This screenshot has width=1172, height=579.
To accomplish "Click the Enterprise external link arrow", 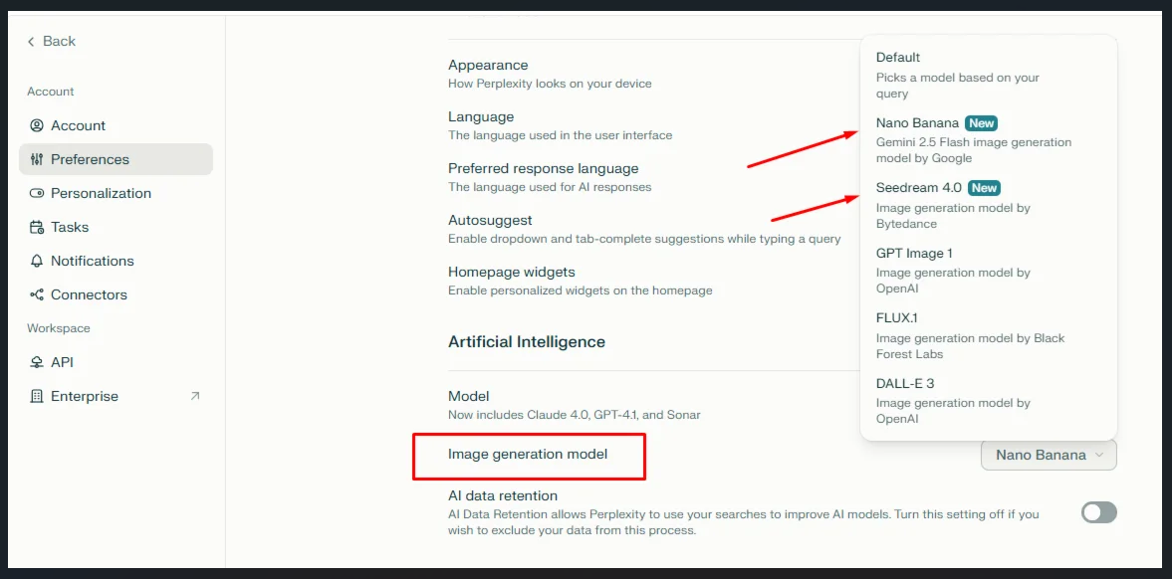I will (195, 396).
